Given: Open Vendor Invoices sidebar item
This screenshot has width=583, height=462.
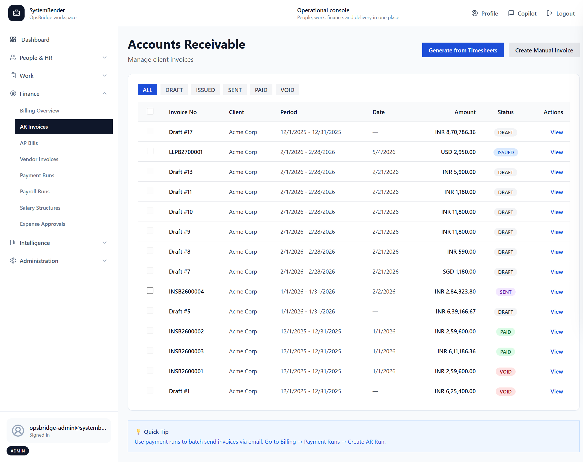Looking at the screenshot, I should point(64,159).
